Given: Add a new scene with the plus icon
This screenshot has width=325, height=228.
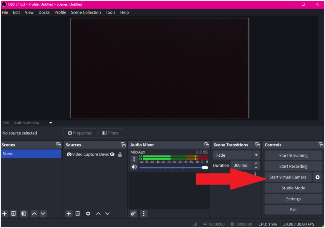Looking at the screenshot, I should (x=4, y=213).
